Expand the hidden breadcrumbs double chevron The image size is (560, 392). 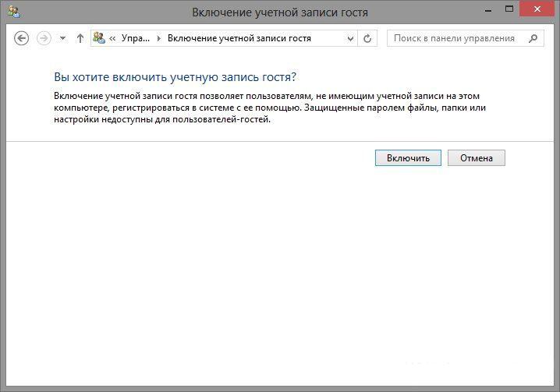coord(114,38)
